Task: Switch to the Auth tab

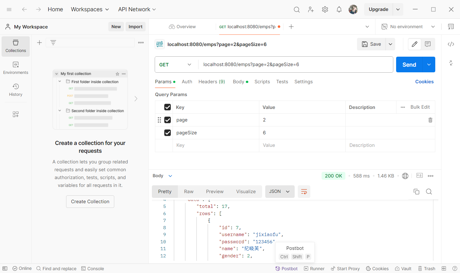Action: tap(187, 82)
